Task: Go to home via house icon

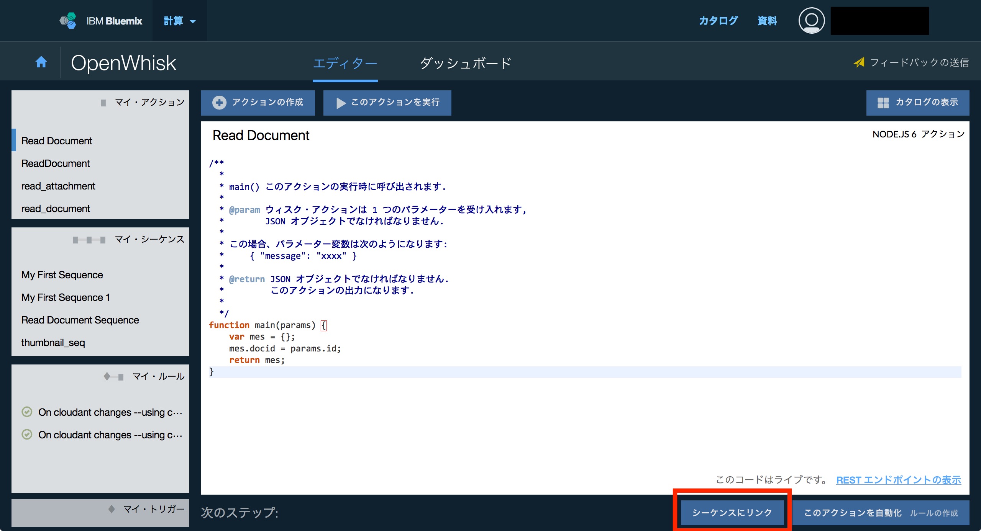Action: 41,62
